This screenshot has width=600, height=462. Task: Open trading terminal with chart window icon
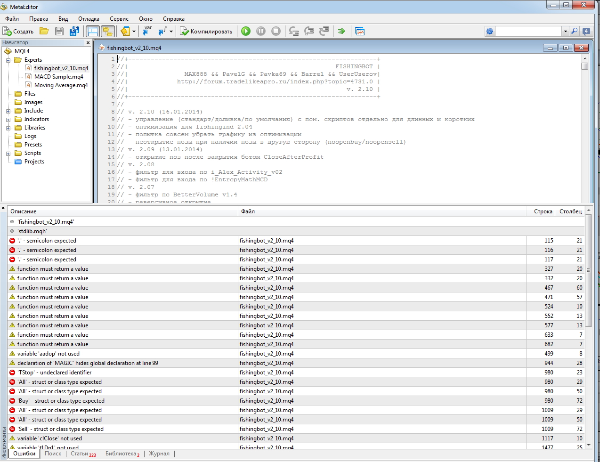tap(360, 32)
